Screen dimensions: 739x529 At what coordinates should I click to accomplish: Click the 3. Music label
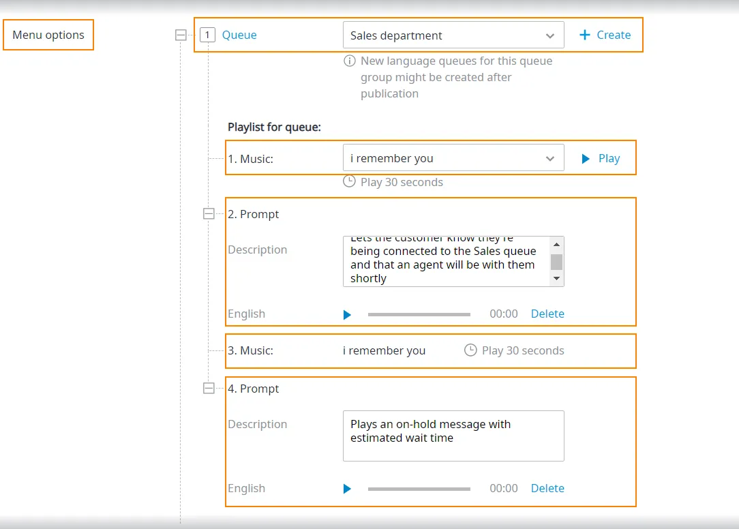pyautogui.click(x=250, y=351)
